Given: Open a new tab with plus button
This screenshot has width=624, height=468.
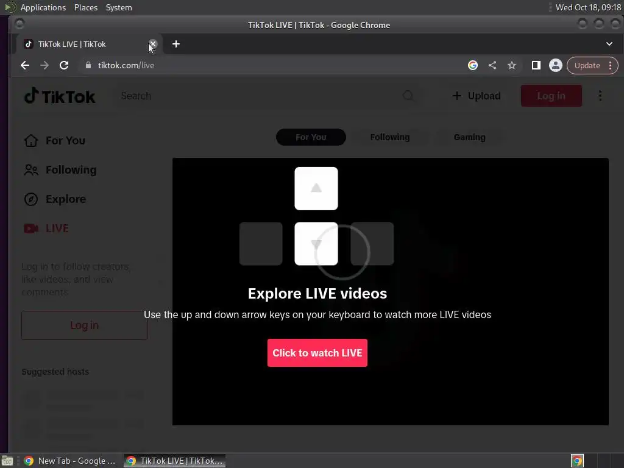Looking at the screenshot, I should (176, 44).
